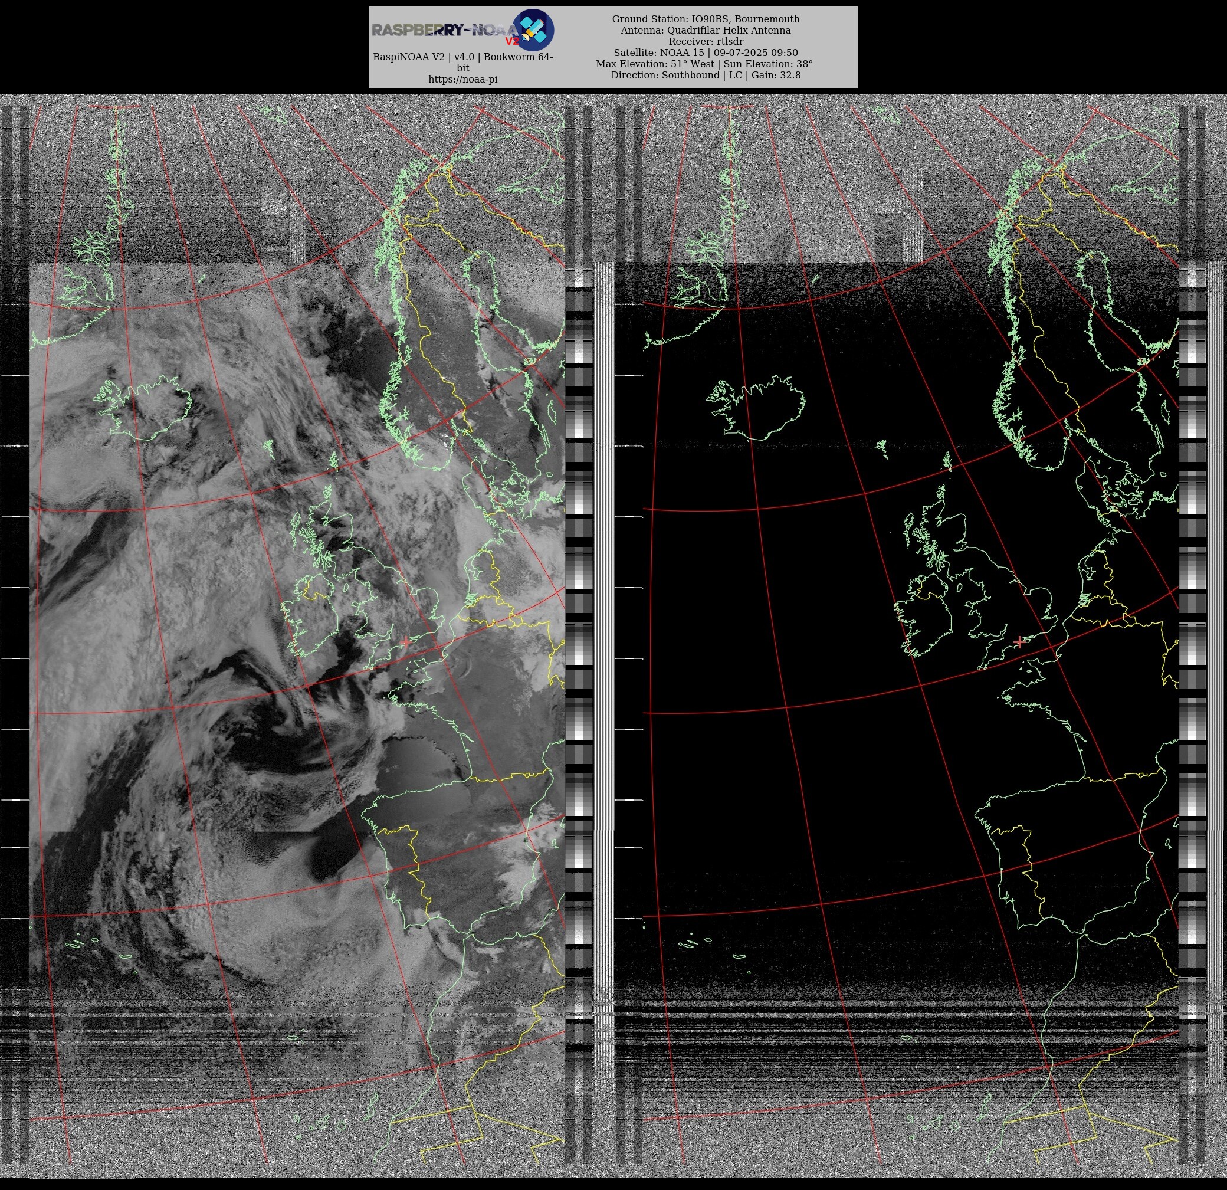Click Iceland outline in the right dark image
1227x1190 pixels.
pyautogui.click(x=756, y=408)
